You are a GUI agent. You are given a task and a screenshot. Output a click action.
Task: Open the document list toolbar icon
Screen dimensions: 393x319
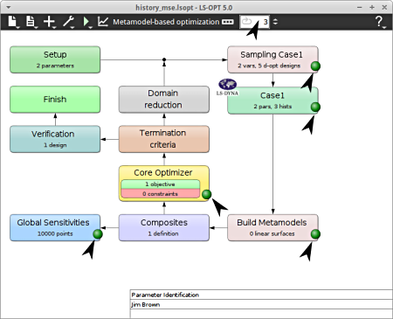[31, 22]
